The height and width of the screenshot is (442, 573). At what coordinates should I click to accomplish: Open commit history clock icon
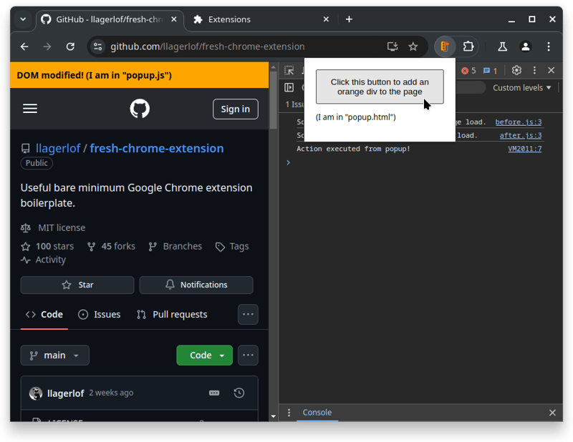tap(239, 393)
